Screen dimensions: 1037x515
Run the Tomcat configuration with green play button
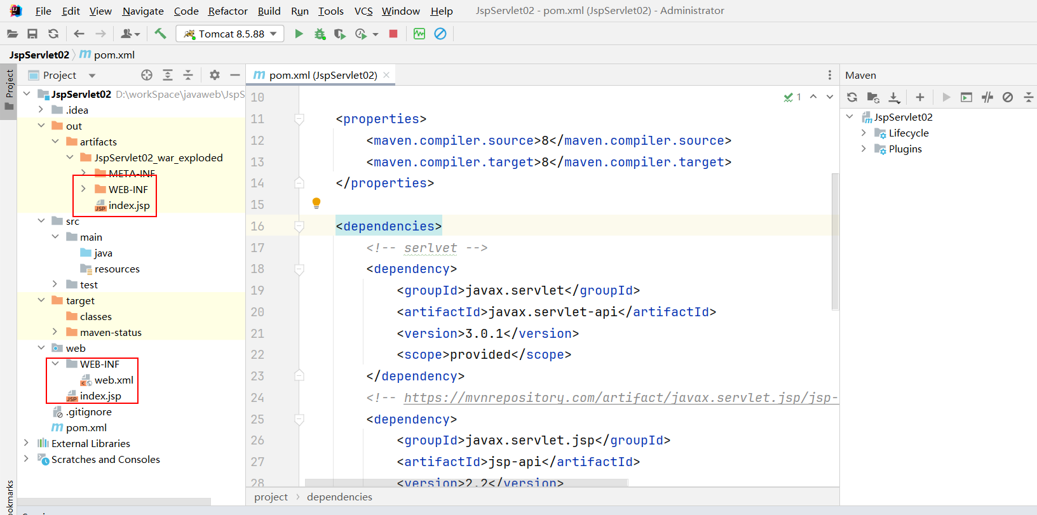pyautogui.click(x=299, y=34)
